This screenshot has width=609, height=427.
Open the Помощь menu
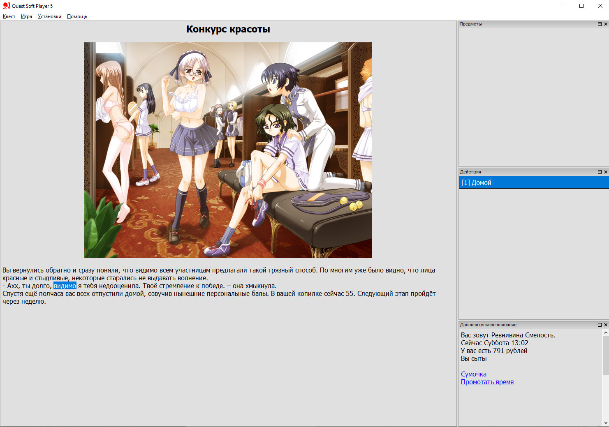(77, 16)
